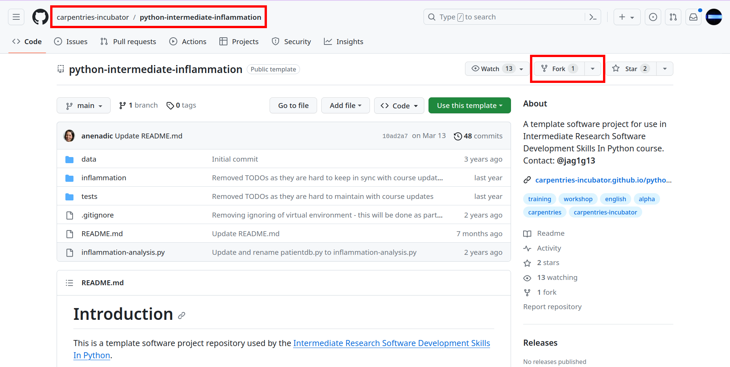Click the fork icon beside 1 fork
This screenshot has width=730, height=367.
tap(527, 292)
